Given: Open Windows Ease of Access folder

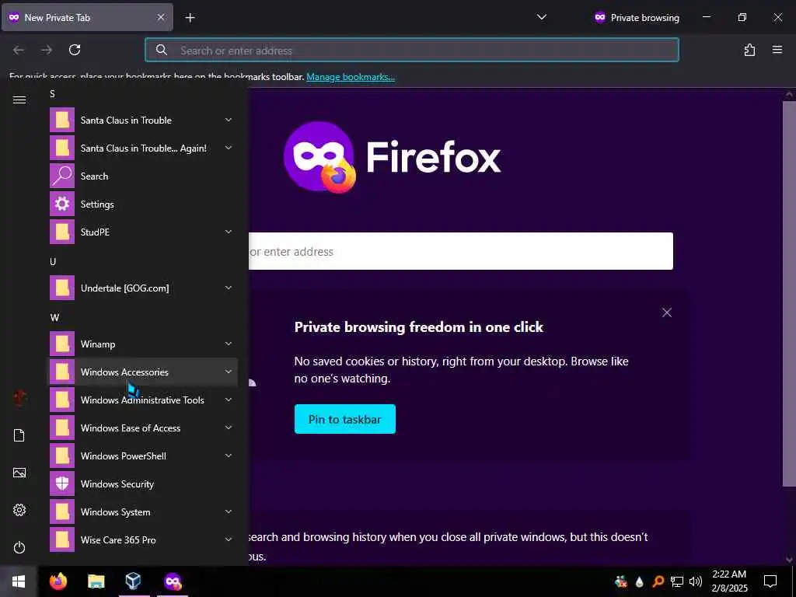Looking at the screenshot, I should click(142, 428).
